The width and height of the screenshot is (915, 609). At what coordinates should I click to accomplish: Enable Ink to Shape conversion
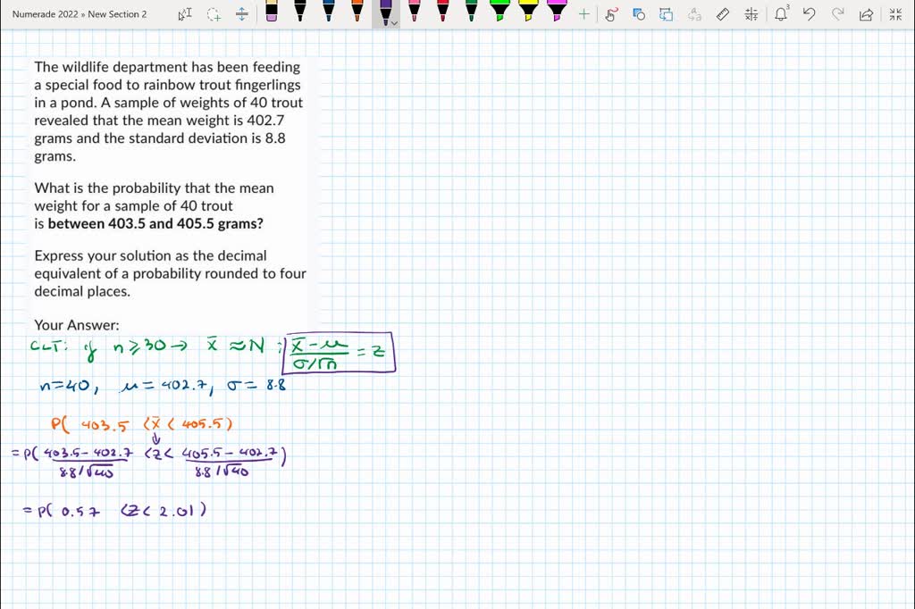tap(639, 14)
